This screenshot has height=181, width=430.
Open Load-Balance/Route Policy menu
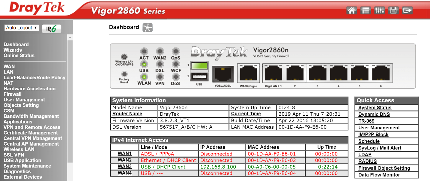pos(34,77)
